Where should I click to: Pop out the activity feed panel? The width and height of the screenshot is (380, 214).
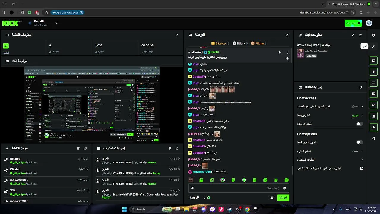point(85,148)
